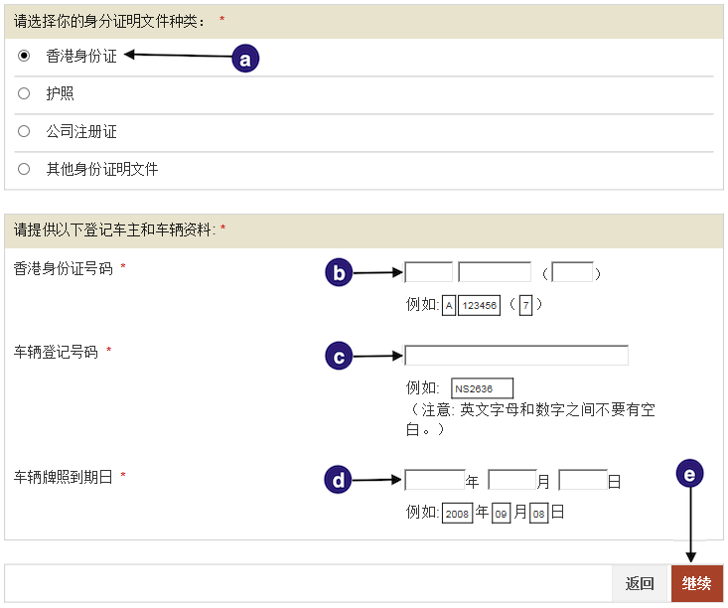Click the HKID check digit field in brackets
The height and width of the screenshot is (608, 728).
point(572,272)
